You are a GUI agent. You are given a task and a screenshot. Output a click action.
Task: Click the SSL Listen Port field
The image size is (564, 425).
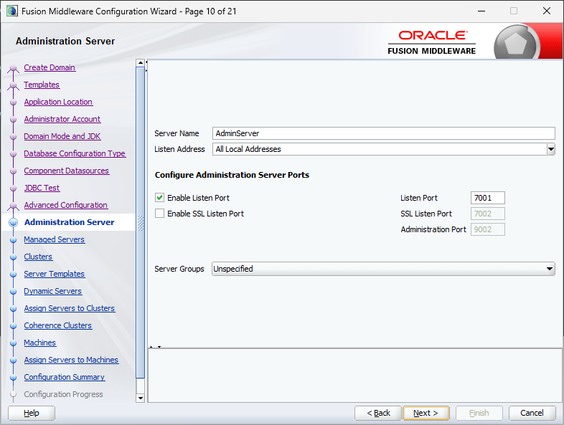(487, 214)
